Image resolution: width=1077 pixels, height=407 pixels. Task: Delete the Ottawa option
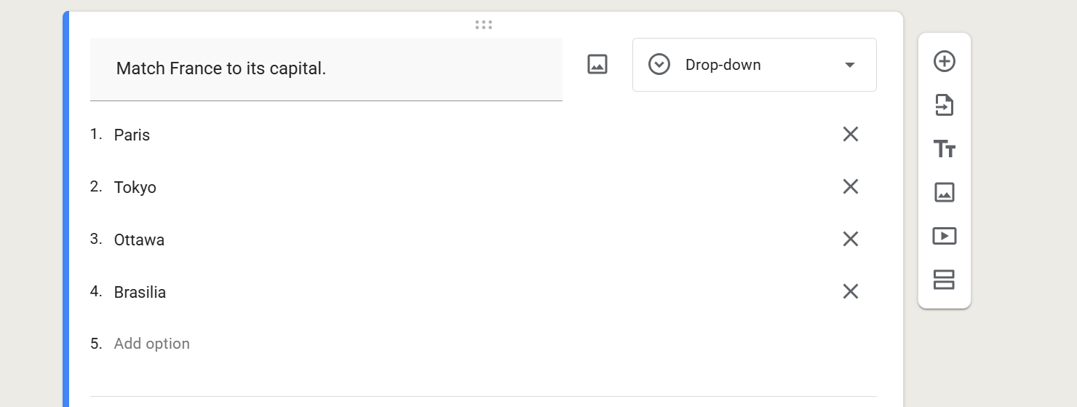coord(850,239)
